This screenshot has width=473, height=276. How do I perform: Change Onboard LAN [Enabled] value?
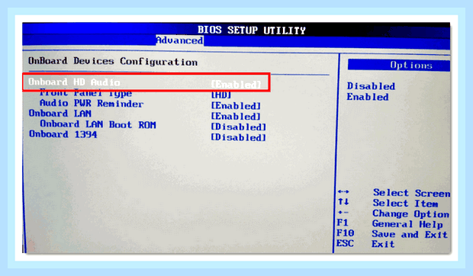click(x=236, y=117)
